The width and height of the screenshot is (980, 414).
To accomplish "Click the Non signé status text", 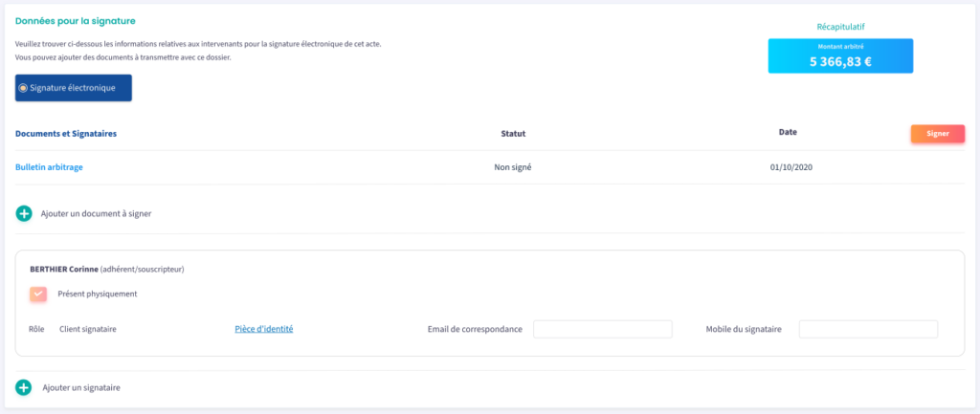I will 512,167.
